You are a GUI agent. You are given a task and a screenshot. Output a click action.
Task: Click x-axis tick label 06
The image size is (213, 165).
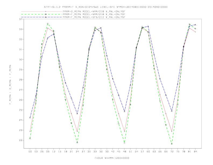[x=42, y=152]
